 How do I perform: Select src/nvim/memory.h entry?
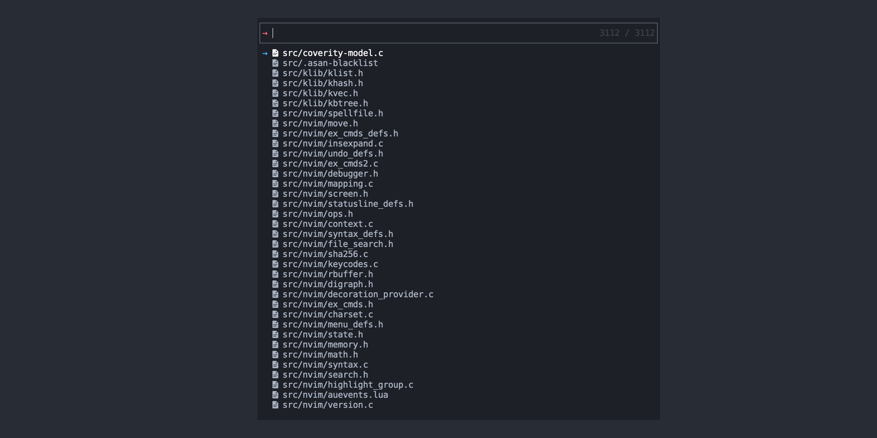coord(325,345)
